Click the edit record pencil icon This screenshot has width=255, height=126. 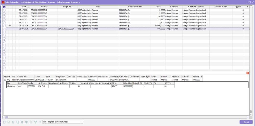[x=9, y=122]
